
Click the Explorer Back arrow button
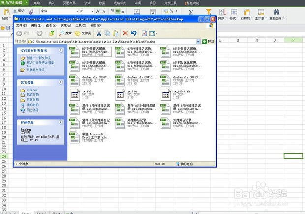[19, 33]
